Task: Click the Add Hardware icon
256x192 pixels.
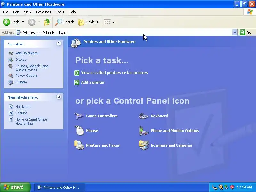Action: click(x=11, y=53)
